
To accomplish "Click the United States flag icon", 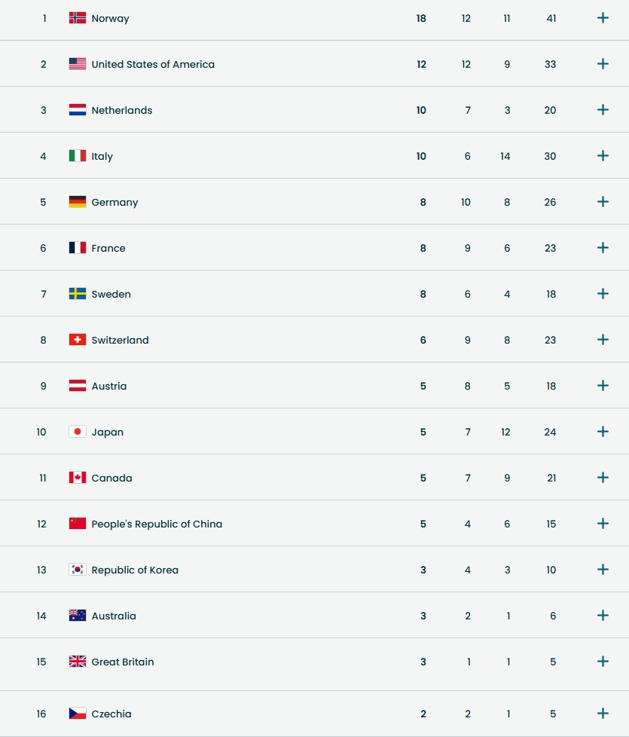I will 78,64.
